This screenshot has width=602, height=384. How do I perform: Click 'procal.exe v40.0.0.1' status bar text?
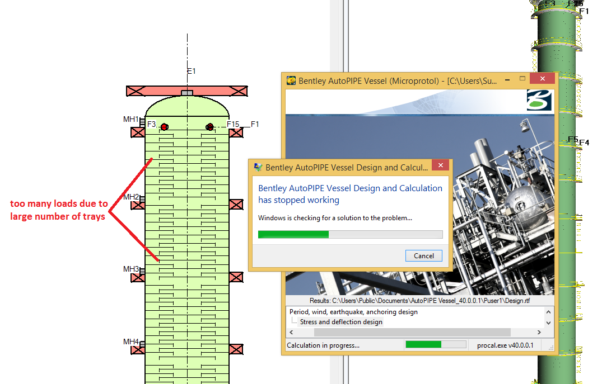tap(505, 345)
